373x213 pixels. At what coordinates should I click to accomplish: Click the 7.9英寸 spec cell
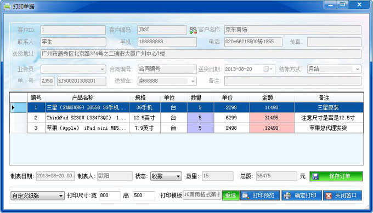click(x=145, y=128)
